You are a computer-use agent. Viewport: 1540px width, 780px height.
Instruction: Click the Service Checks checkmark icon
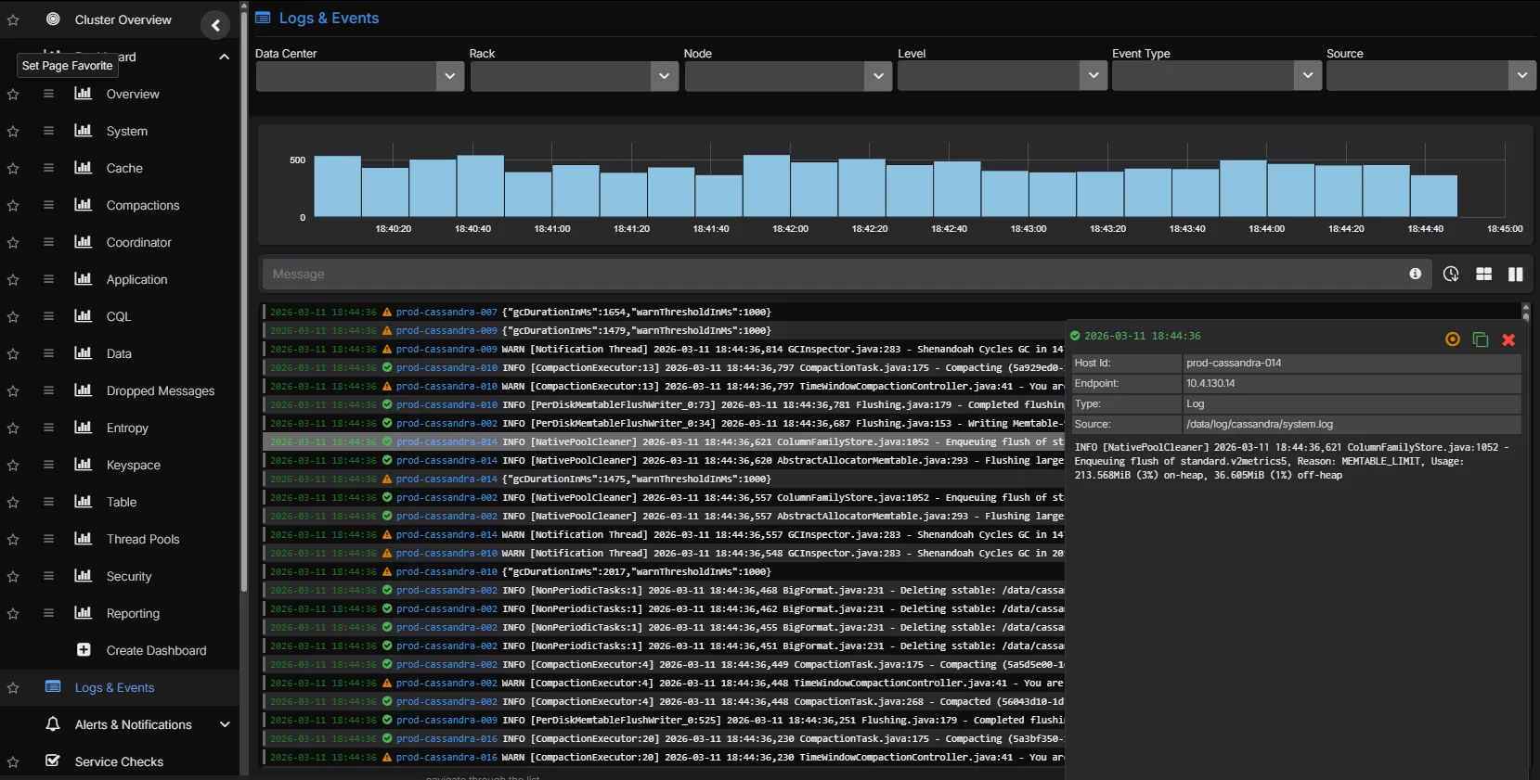[x=53, y=761]
